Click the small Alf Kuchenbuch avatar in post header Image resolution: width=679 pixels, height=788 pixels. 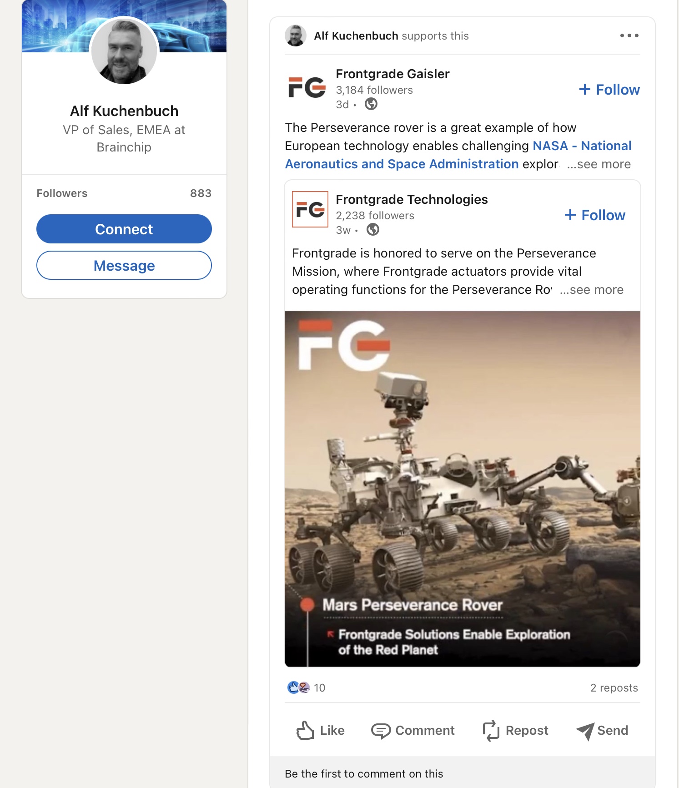pyautogui.click(x=296, y=35)
